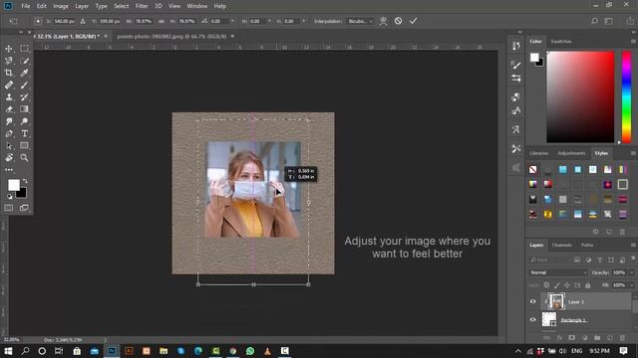
Task: Select the Horizontal Type tool
Action: click(x=24, y=133)
